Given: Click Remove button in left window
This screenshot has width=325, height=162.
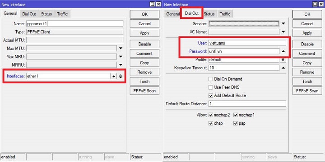Looking at the screenshot, I should (145, 72).
